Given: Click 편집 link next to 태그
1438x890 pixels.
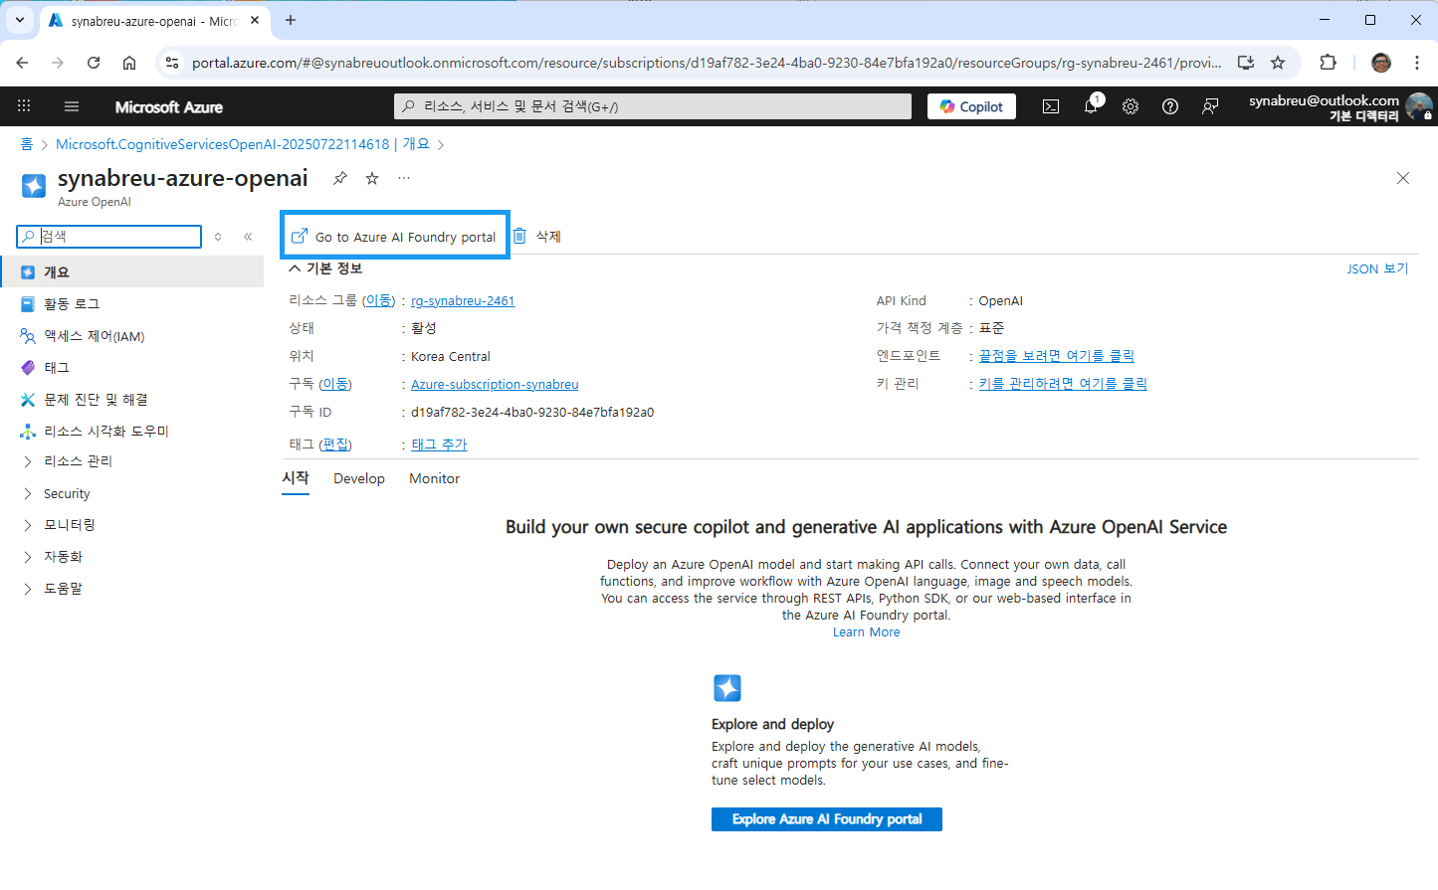Looking at the screenshot, I should tap(335, 445).
